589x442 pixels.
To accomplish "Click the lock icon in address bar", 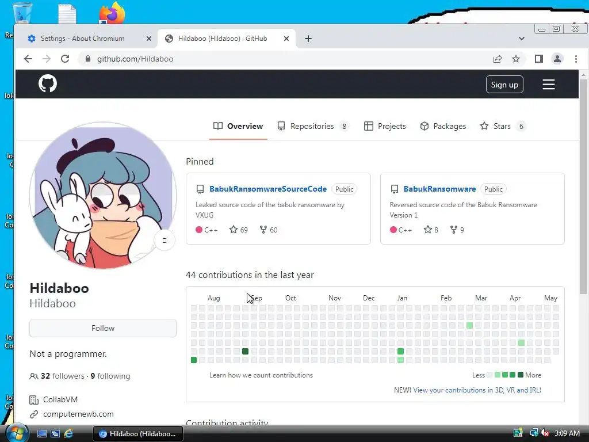I will pyautogui.click(x=88, y=59).
